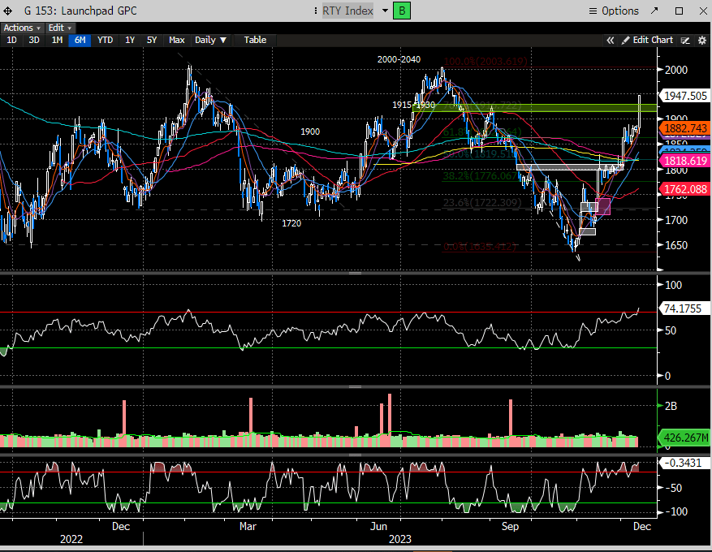Screen dimensions: 712x552
Task: Click the move/drag handle icon left of G 153
Action: click(9, 11)
